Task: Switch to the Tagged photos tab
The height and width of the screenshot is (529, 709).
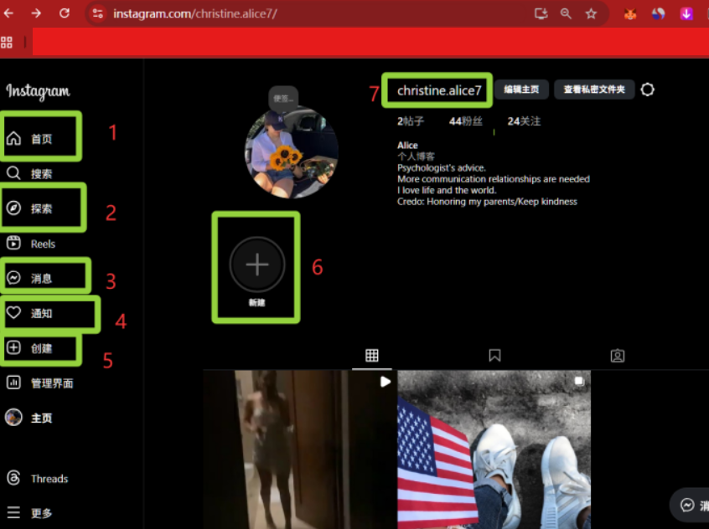Action: pos(618,356)
